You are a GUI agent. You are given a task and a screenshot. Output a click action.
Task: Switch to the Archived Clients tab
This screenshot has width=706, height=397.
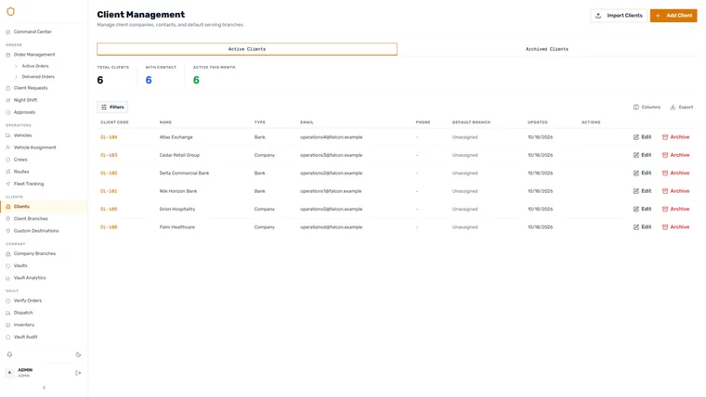click(546, 49)
